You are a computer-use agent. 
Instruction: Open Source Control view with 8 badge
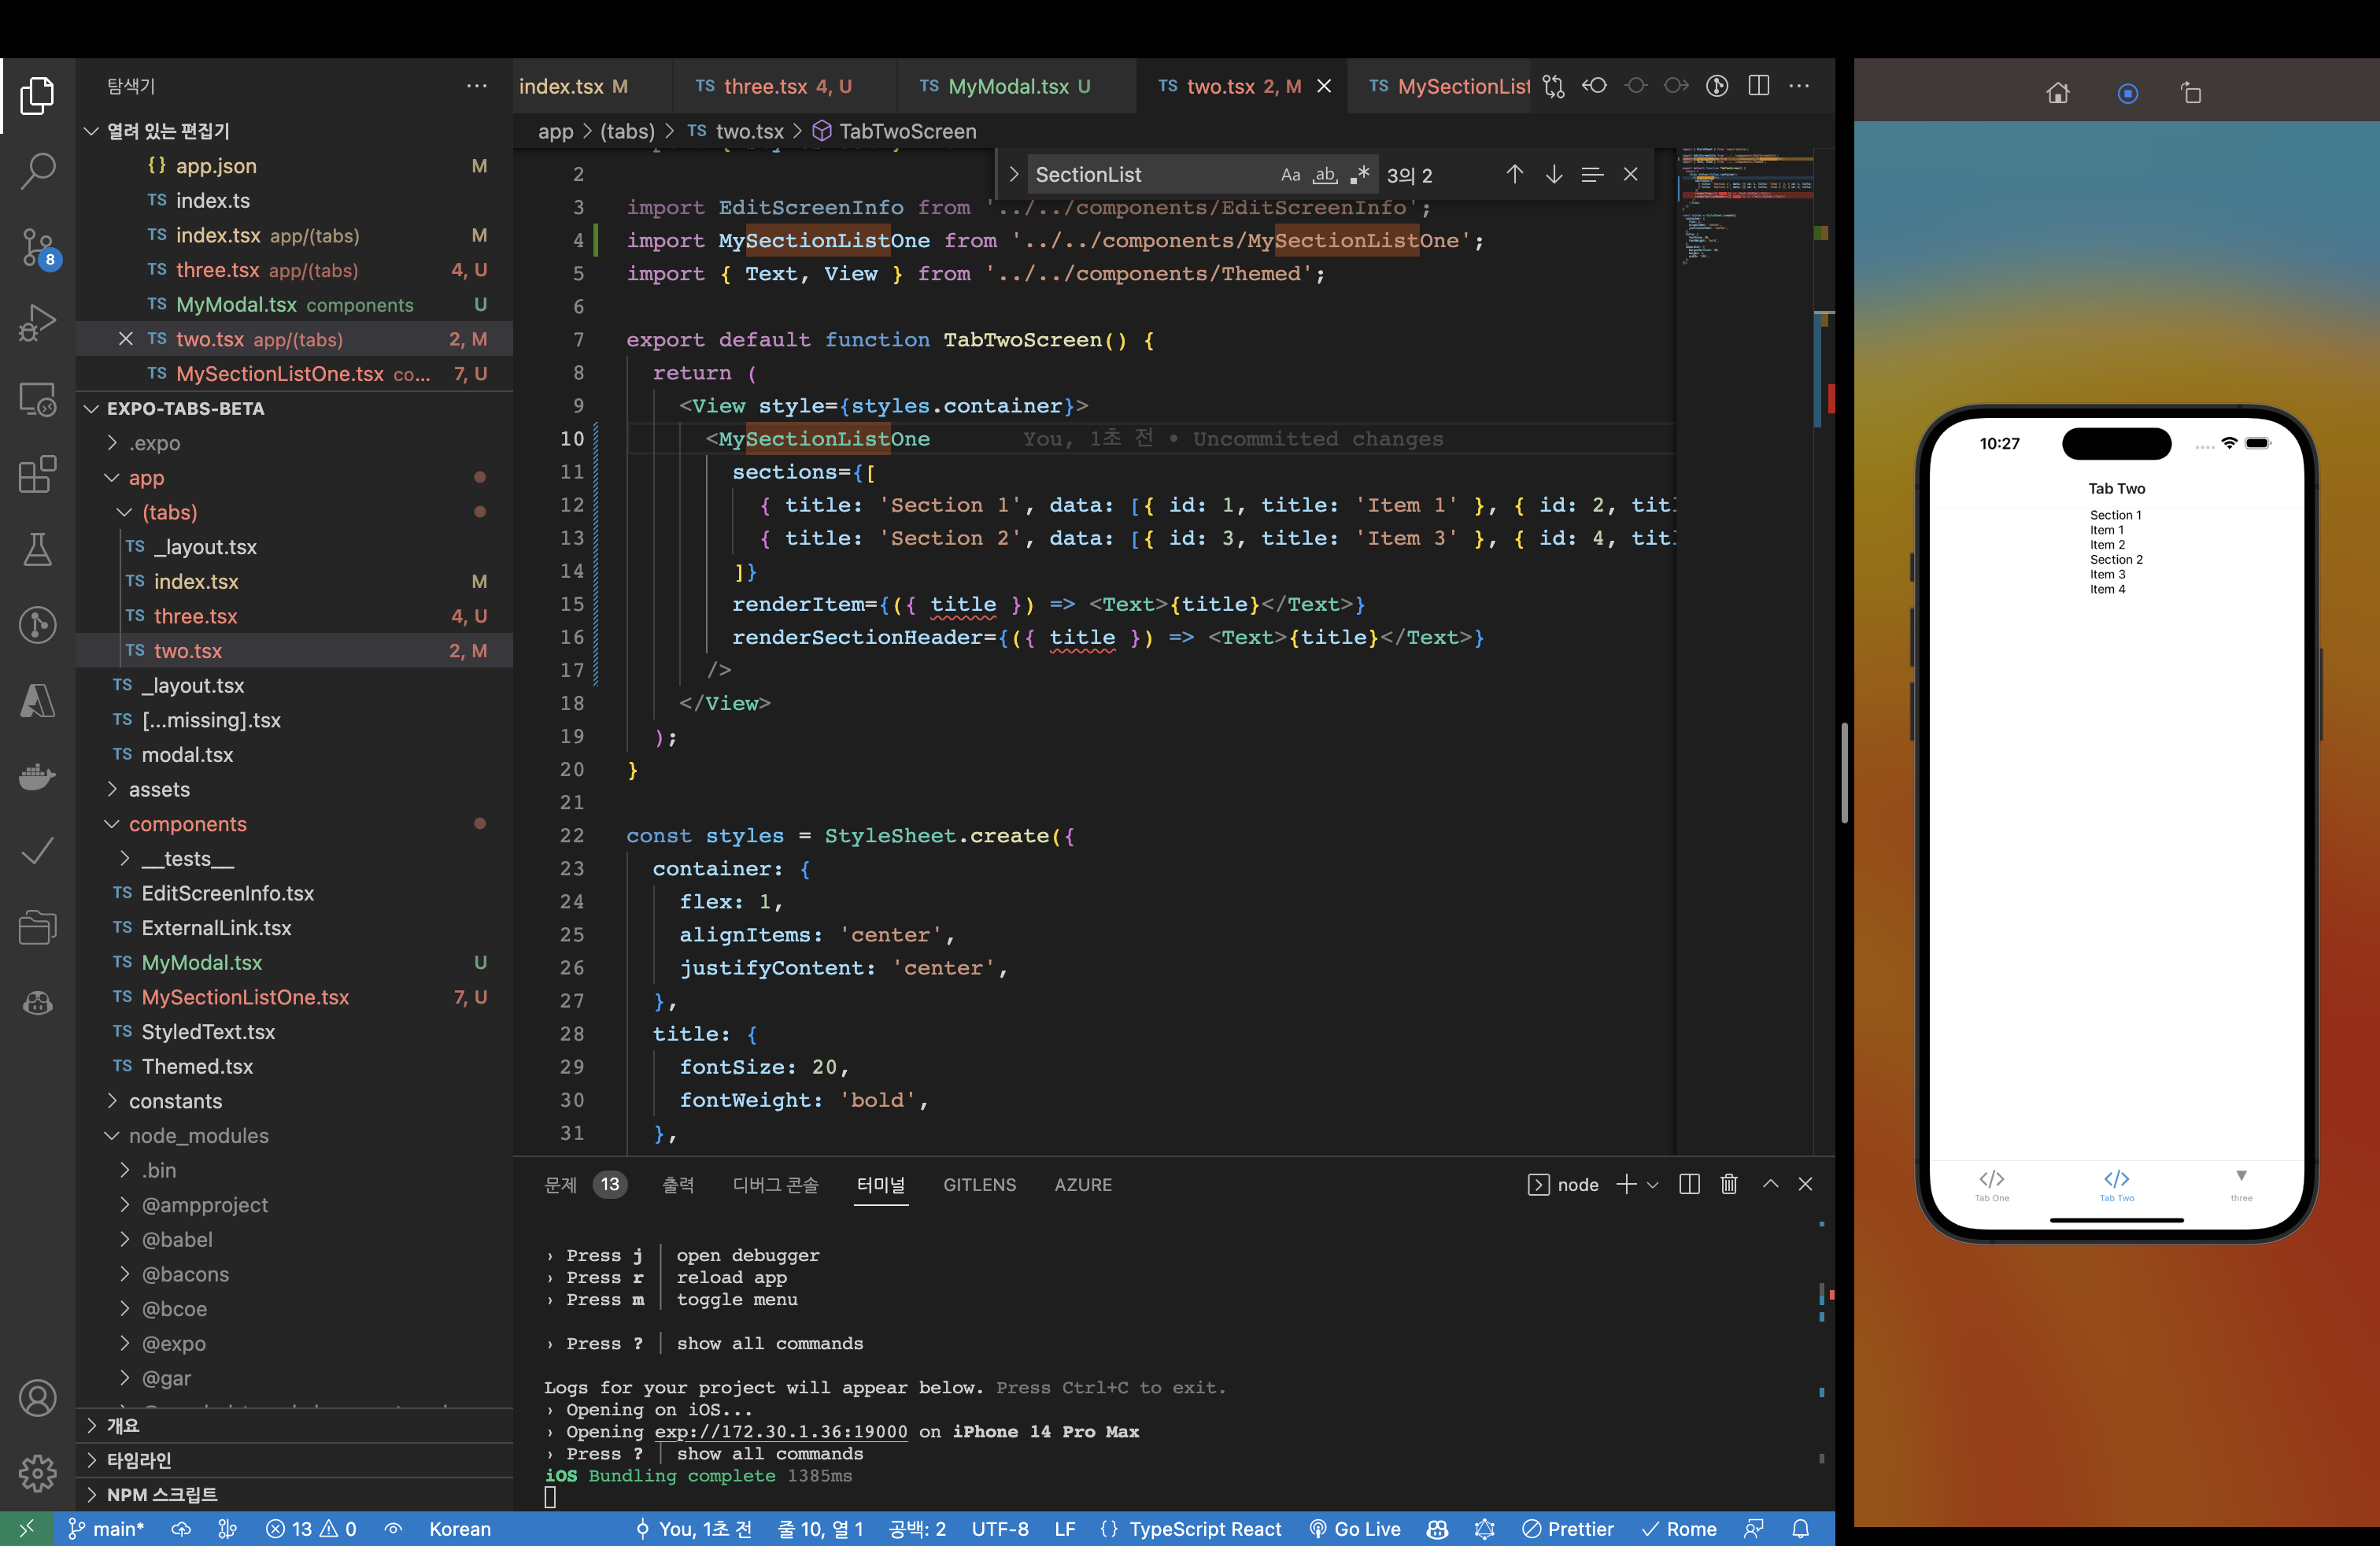37,246
